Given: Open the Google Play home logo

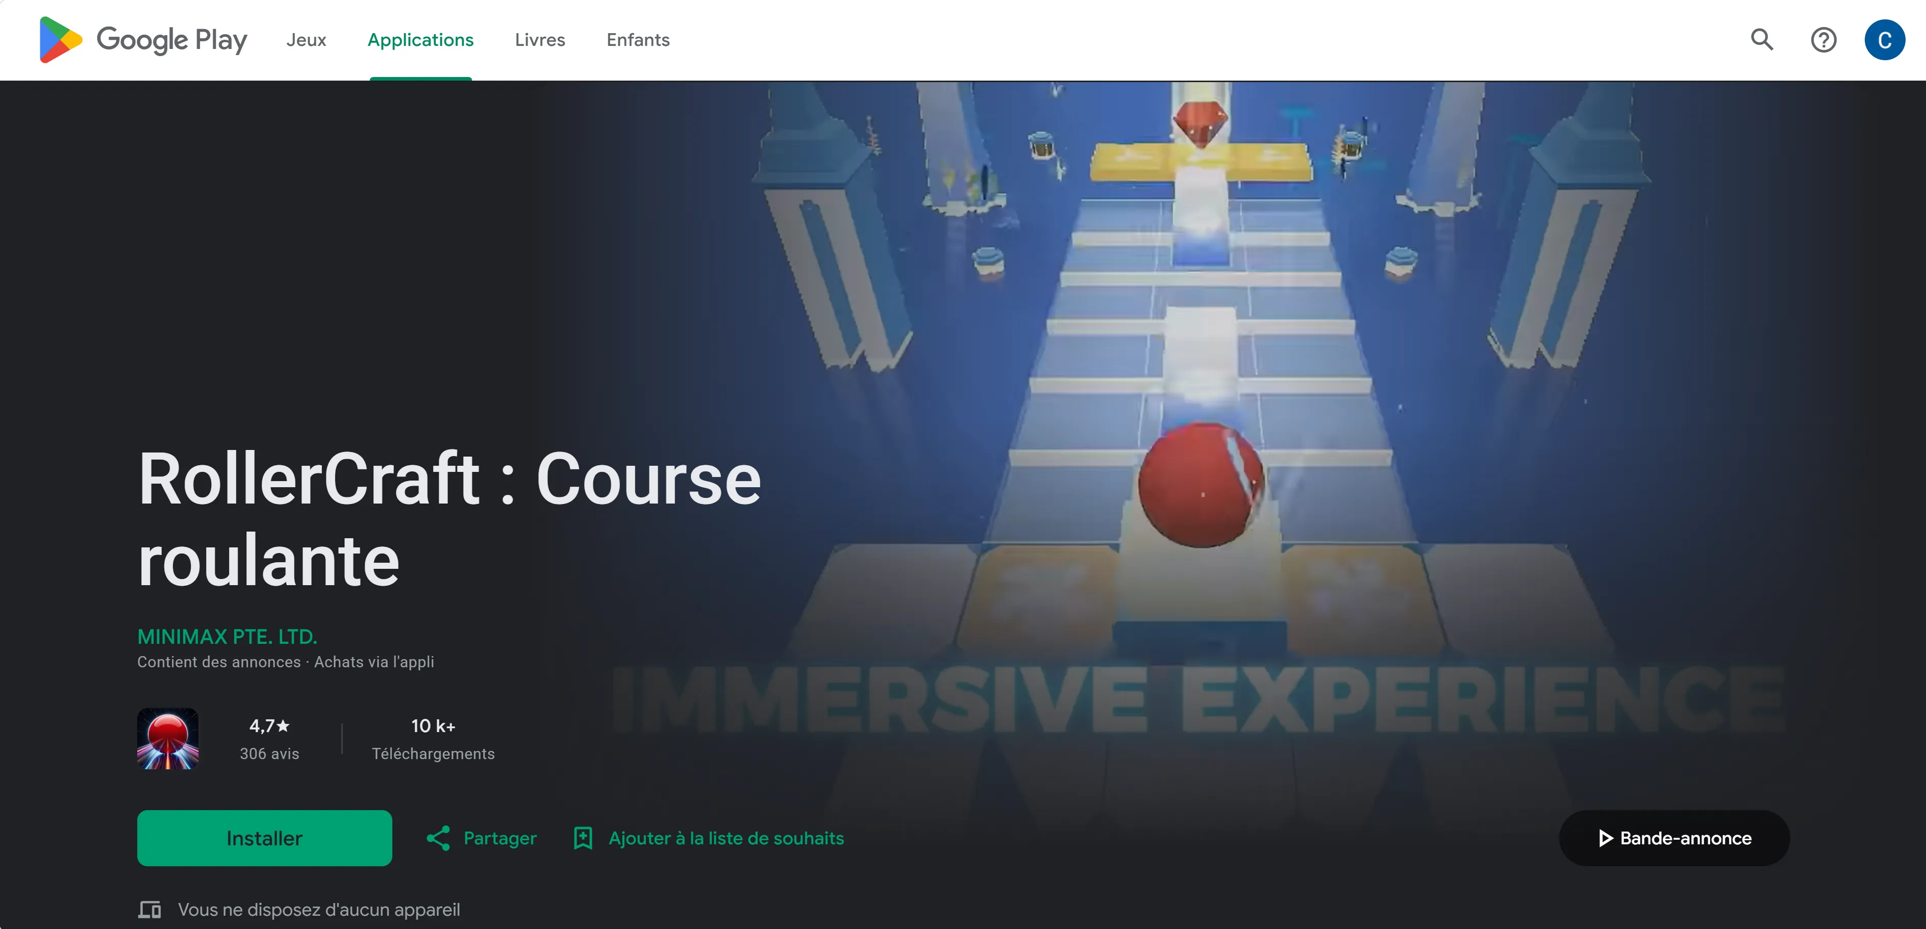Looking at the screenshot, I should click(x=143, y=40).
